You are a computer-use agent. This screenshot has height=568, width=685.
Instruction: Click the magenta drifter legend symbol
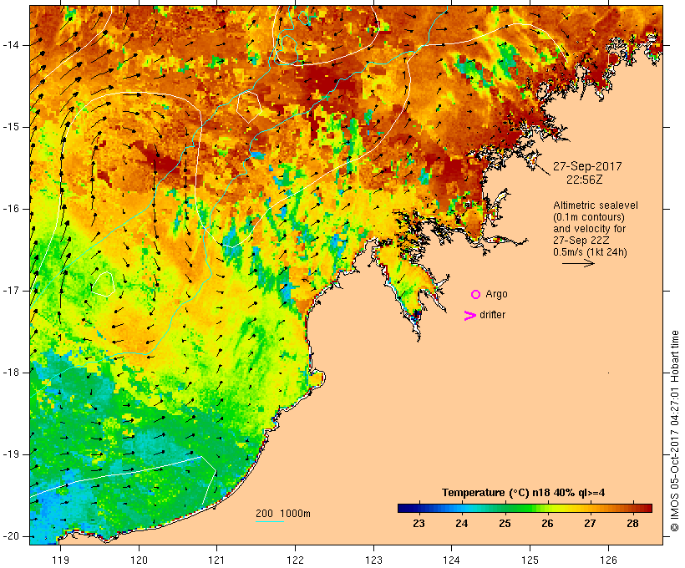coord(469,316)
